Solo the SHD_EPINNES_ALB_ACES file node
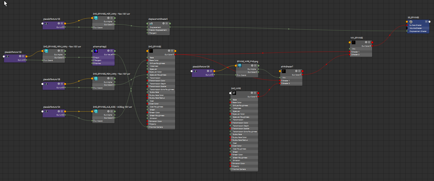The image size is (434, 181). point(108,112)
